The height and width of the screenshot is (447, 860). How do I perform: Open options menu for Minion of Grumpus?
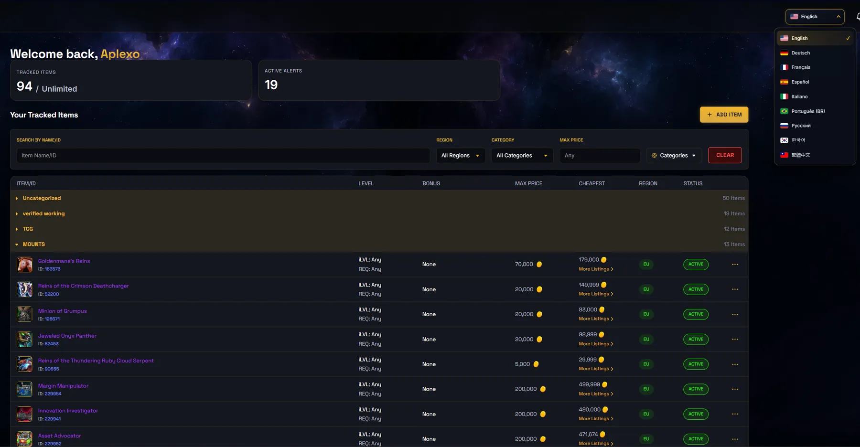[x=735, y=314]
